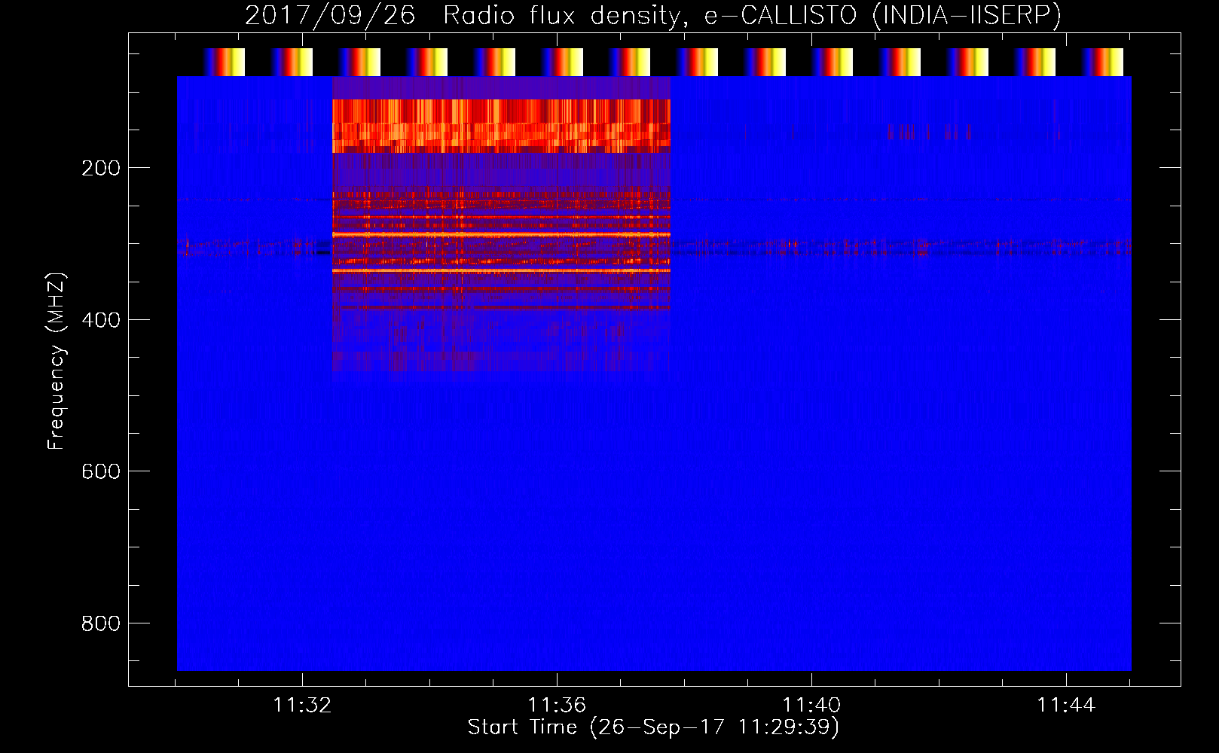
Task: Click the 800 frequency tick label
Action: click(x=101, y=623)
